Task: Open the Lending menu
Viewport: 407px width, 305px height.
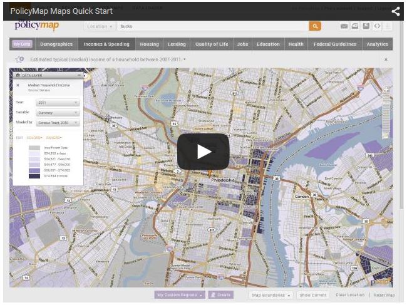Action: tap(177, 44)
